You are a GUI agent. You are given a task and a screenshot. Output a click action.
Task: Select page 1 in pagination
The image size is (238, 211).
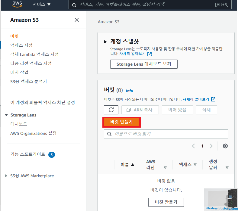click(202, 146)
